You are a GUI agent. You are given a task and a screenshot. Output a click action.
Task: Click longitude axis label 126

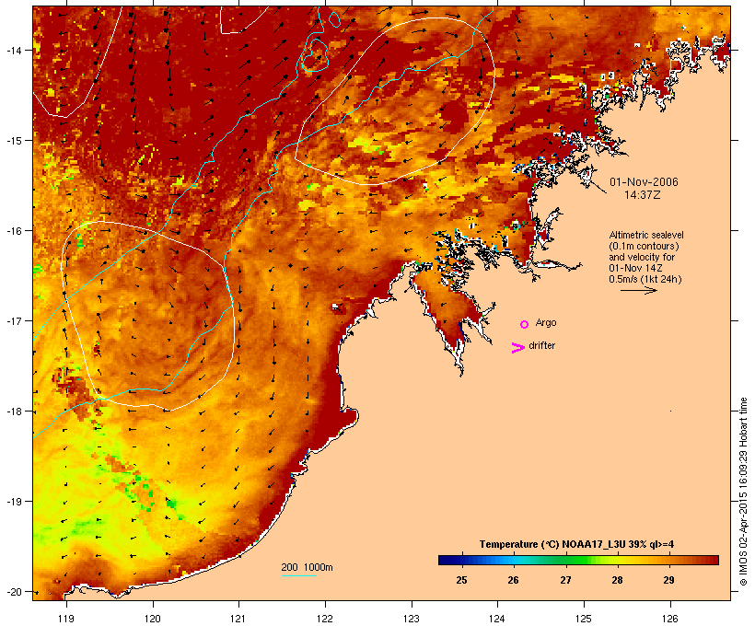pyautogui.click(x=669, y=619)
